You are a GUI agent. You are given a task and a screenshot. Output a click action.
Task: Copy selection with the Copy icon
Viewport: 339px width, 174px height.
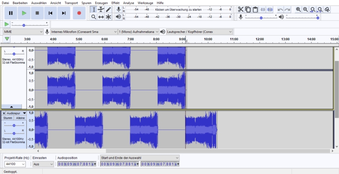click(x=248, y=9)
